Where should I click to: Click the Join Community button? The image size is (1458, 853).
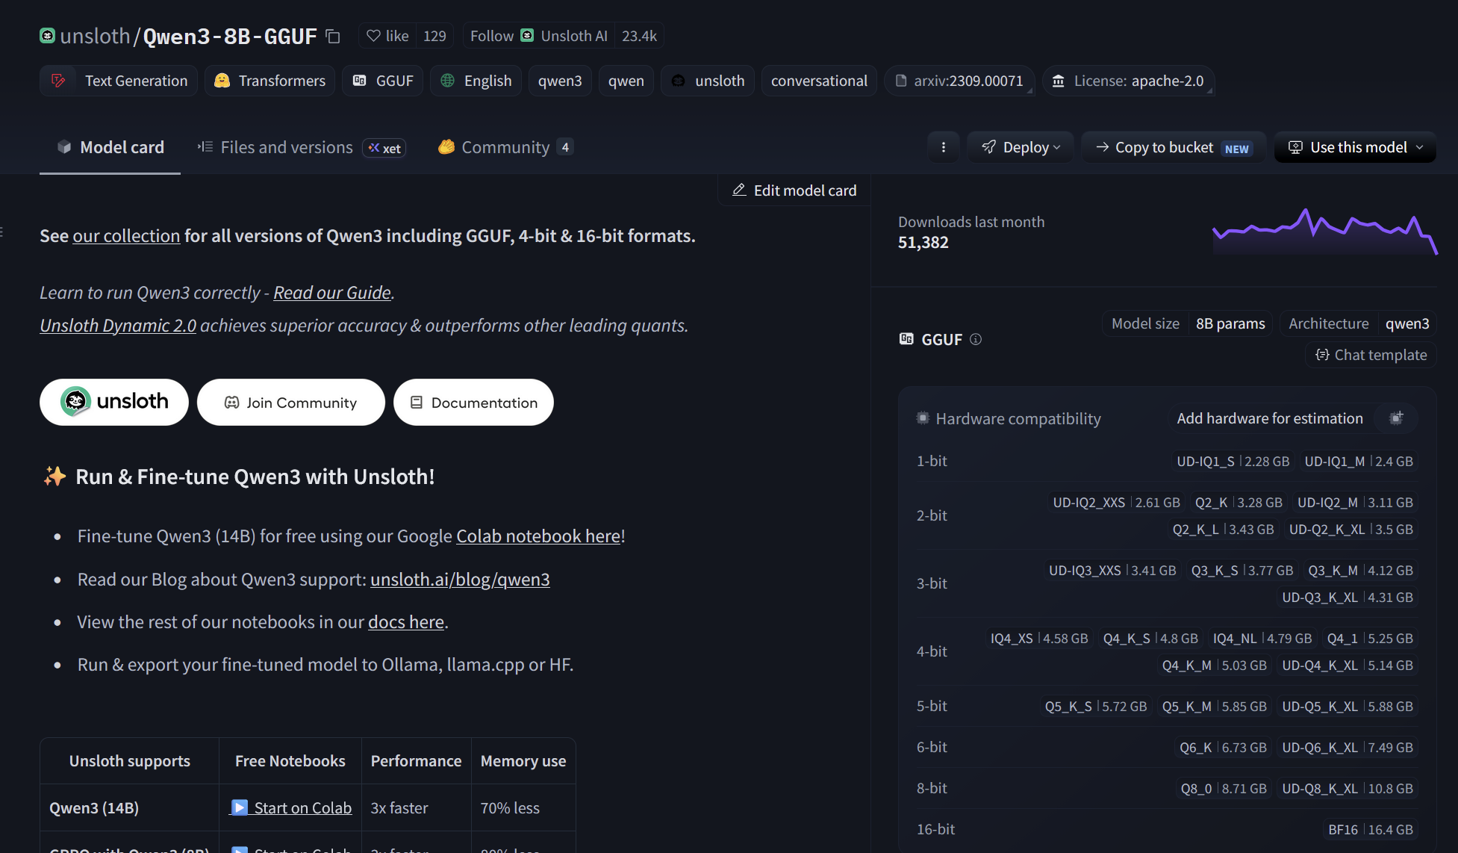291,402
